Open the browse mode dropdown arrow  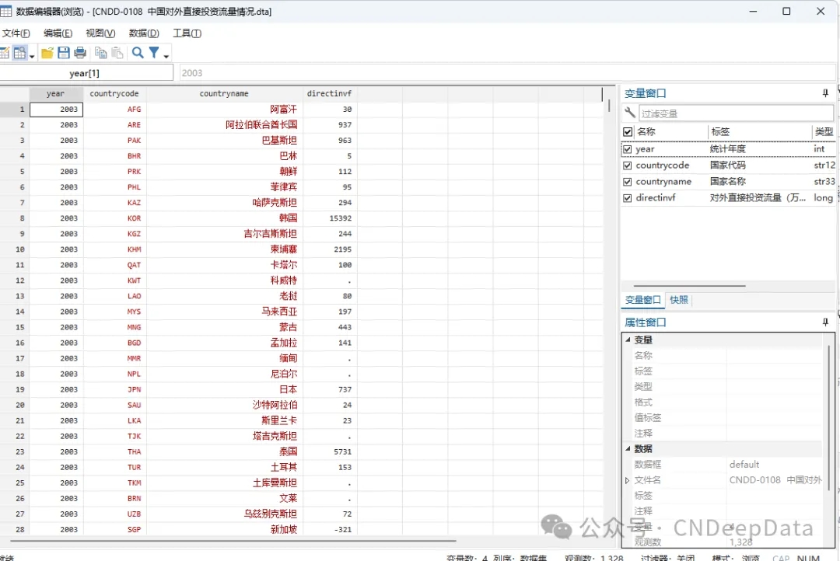[32, 56]
